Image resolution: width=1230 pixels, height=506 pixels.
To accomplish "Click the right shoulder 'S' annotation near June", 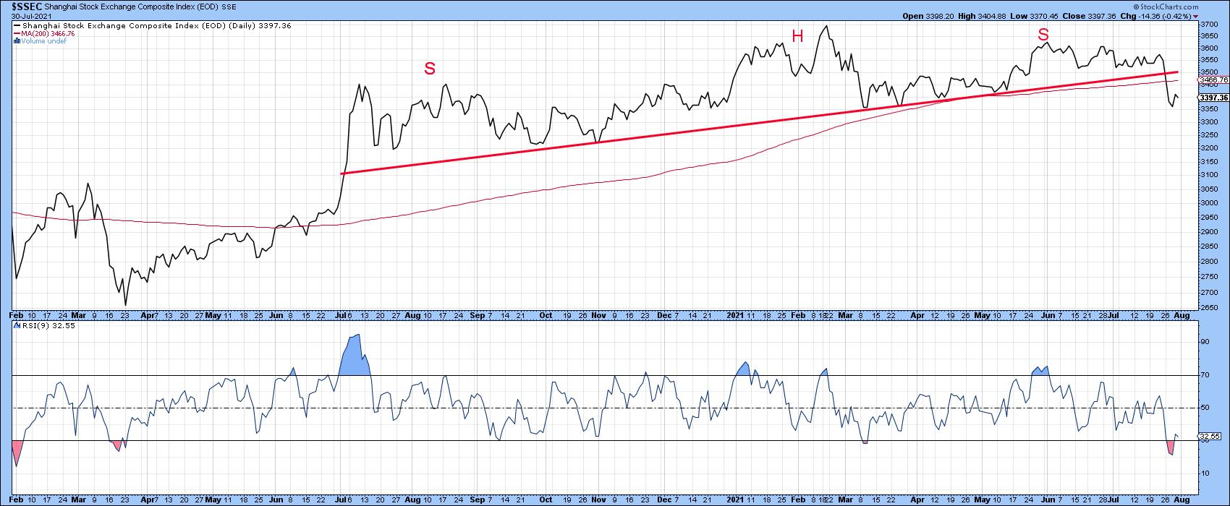I will click(1043, 35).
